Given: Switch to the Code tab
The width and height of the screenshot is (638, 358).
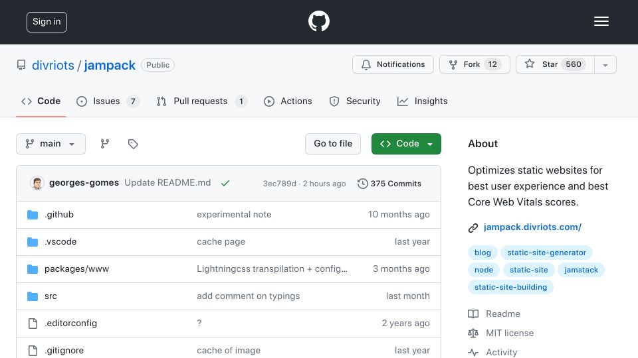Looking at the screenshot, I should click(41, 101).
